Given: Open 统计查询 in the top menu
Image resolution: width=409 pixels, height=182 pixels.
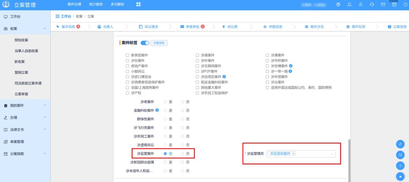Looking at the screenshot, I should click(x=95, y=4).
